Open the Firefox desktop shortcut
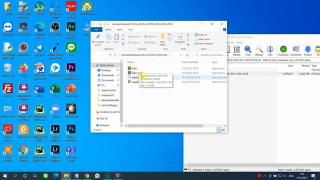The width and height of the screenshot is (320, 180). click(x=23, y=69)
